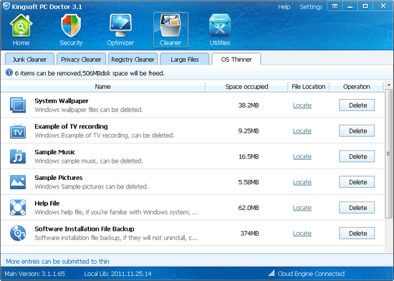
Task: Click 'Main Version: 3.1.1.65' in status bar
Action: click(34, 274)
